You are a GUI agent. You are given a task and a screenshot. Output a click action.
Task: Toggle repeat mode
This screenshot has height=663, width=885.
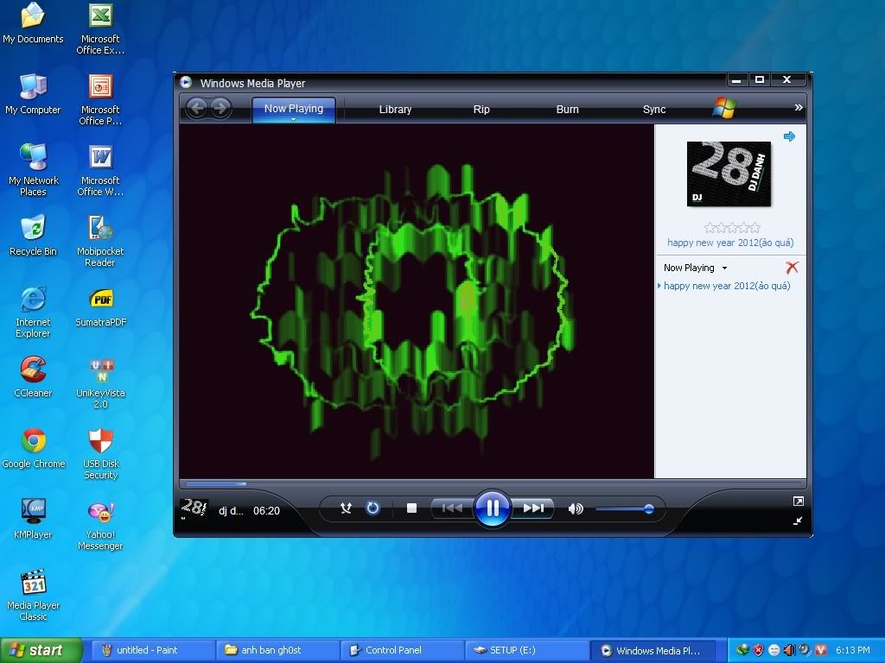pos(372,508)
